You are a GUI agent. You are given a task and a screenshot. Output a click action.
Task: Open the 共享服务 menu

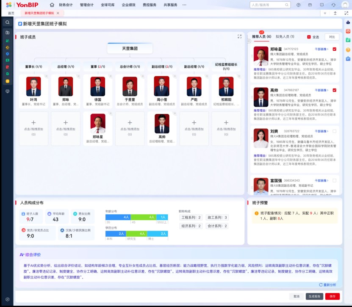click(x=170, y=5)
